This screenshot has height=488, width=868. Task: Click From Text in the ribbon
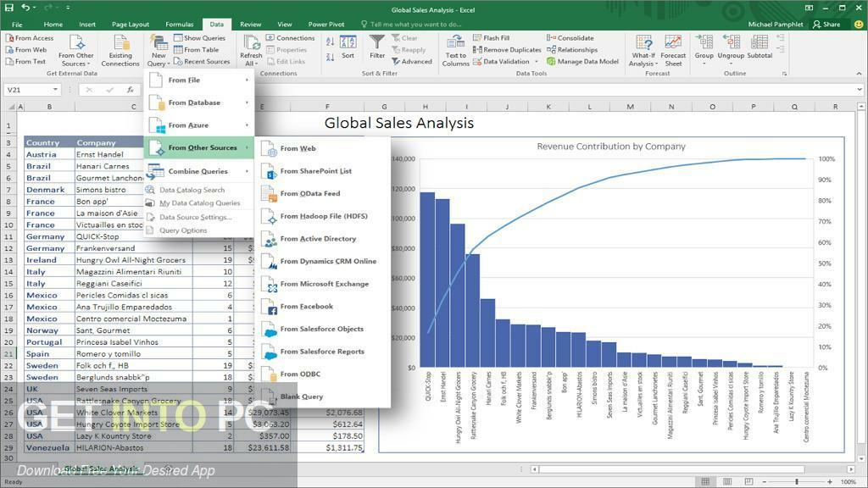click(25, 61)
